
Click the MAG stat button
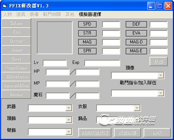tap(87, 42)
